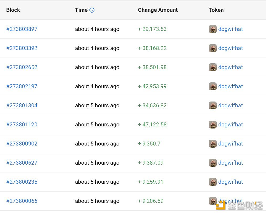Open dogwifhat token link in row #273800627
The width and height of the screenshot is (266, 213).
pyautogui.click(x=230, y=163)
